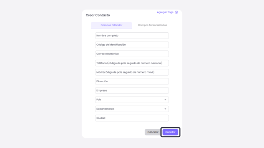Click the Ciudad text field

[x=132, y=118]
